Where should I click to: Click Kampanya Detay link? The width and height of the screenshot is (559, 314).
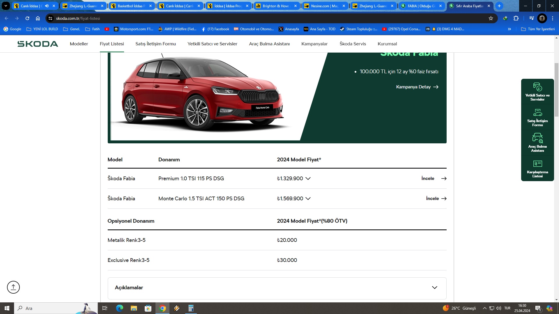[417, 87]
